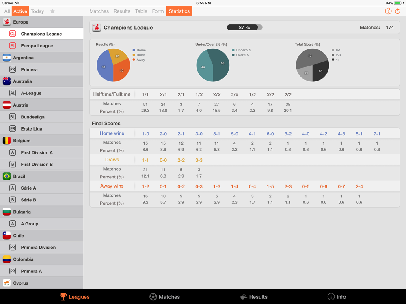Tap the Cyprus flag icon

(x=7, y=283)
